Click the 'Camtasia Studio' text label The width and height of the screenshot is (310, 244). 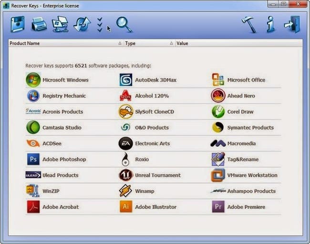tap(62, 128)
